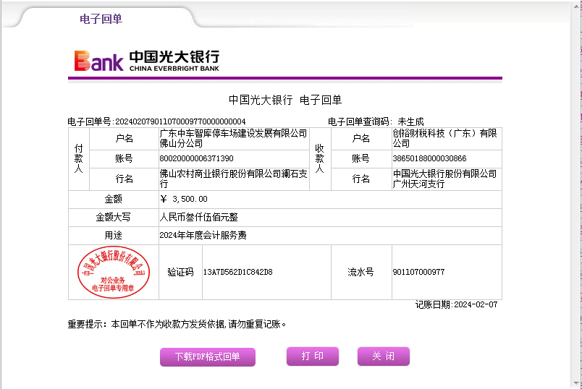Screen dimensions: 582x389
Task: Click the 金额大写 label
Action: click(113, 218)
